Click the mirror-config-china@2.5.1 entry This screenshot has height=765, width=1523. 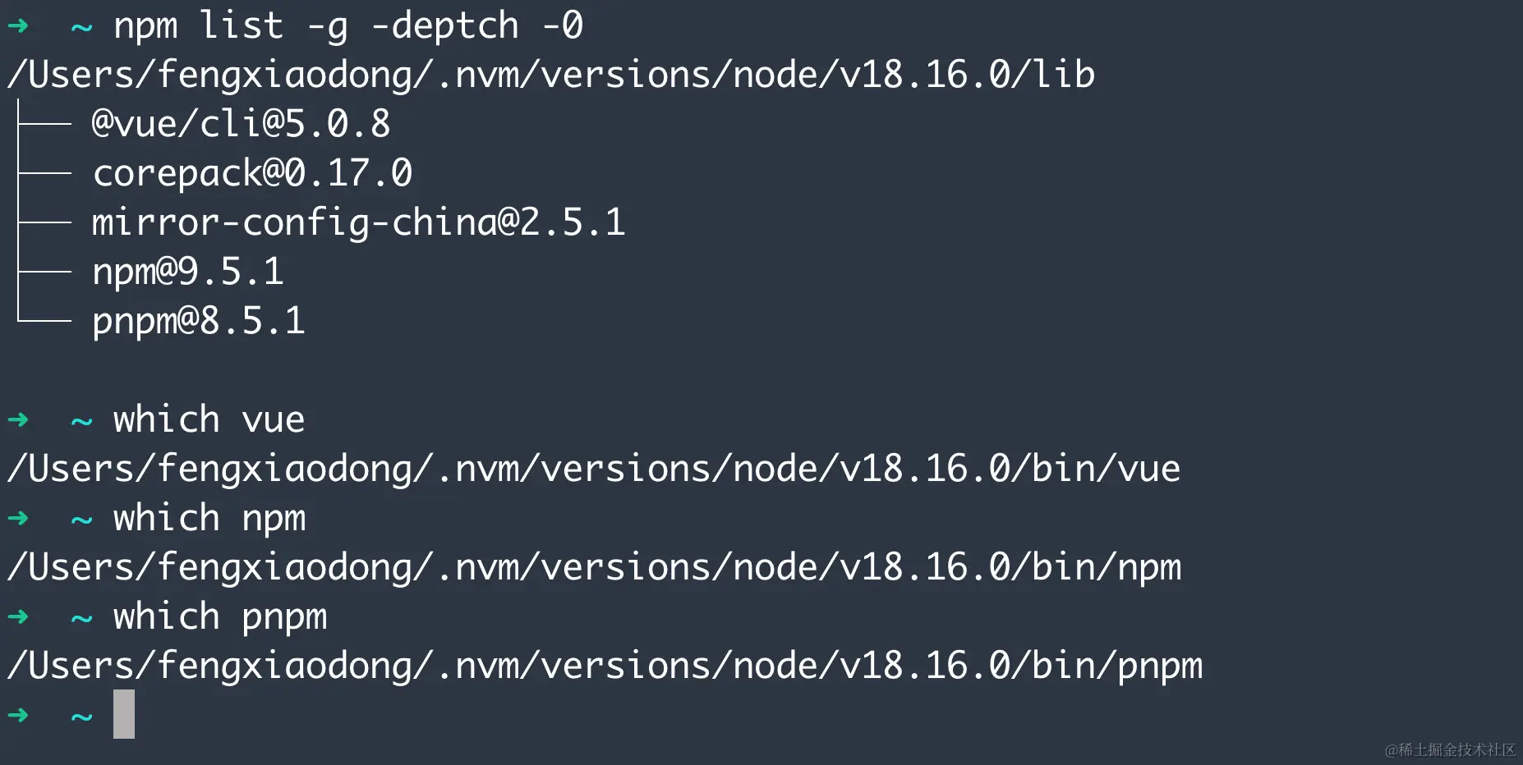[358, 222]
